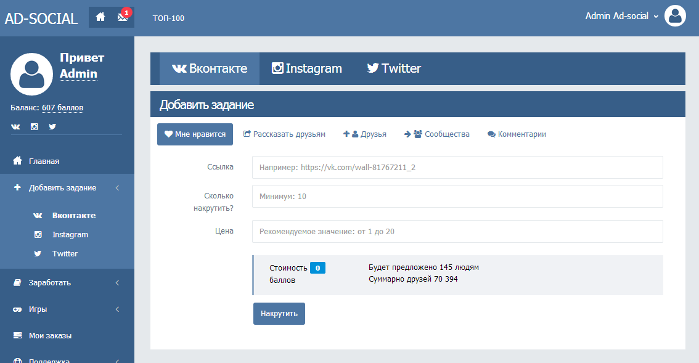The height and width of the screenshot is (363, 699).
Task: Click the Баланс label in sidebar
Action: (x=25, y=107)
